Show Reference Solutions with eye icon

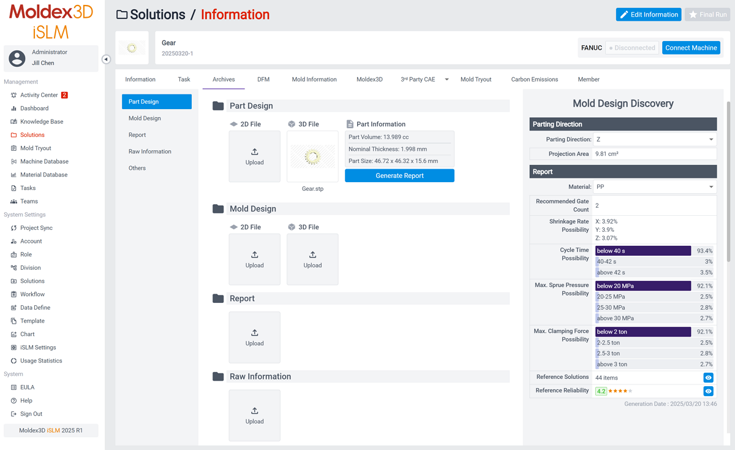click(708, 378)
